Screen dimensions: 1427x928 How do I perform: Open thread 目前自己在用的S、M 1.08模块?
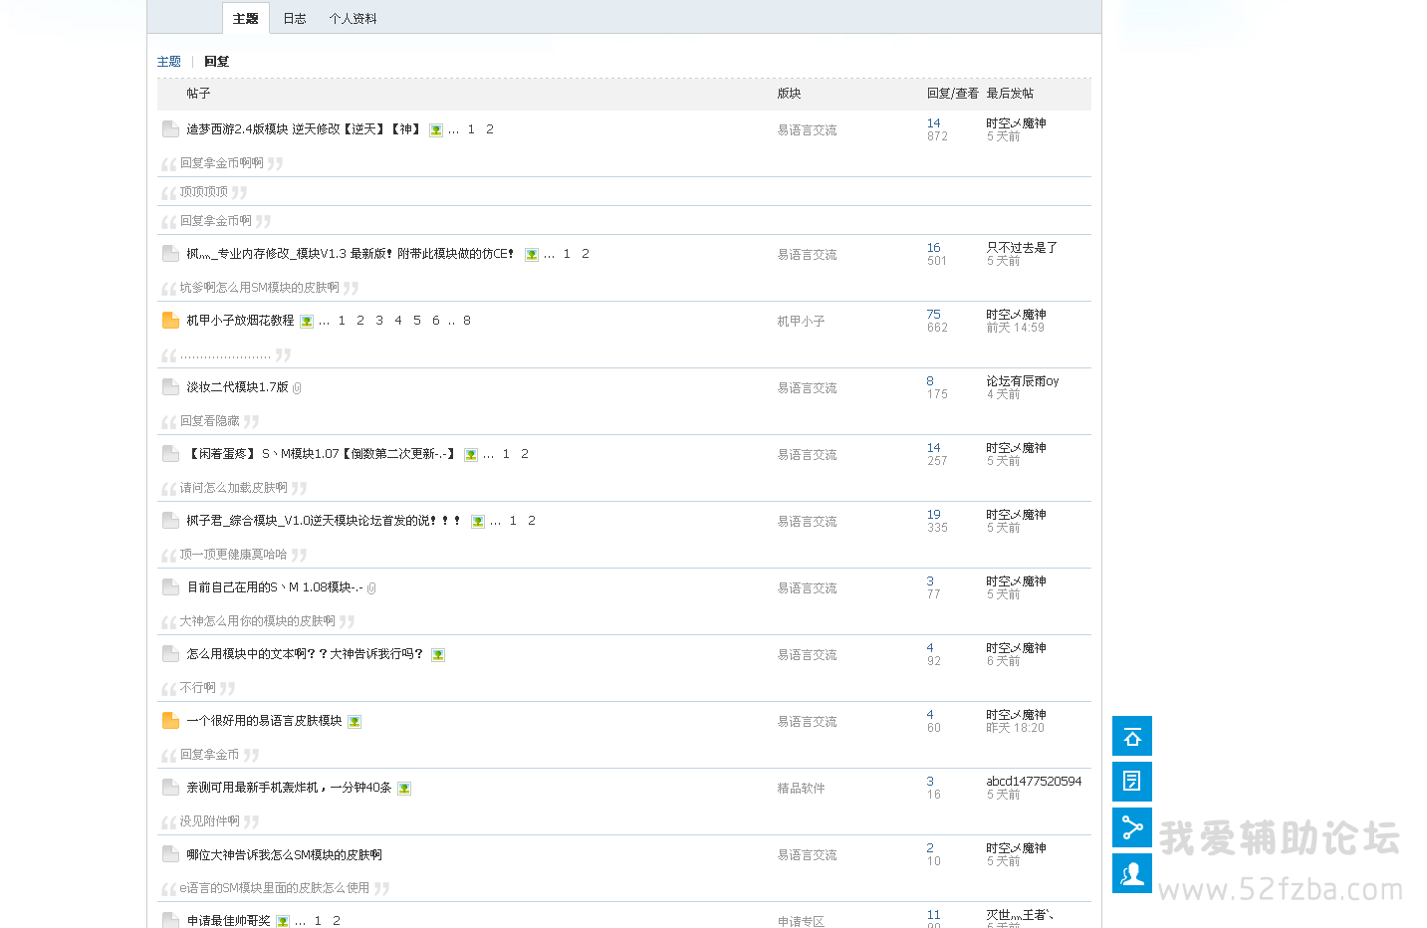tap(275, 587)
